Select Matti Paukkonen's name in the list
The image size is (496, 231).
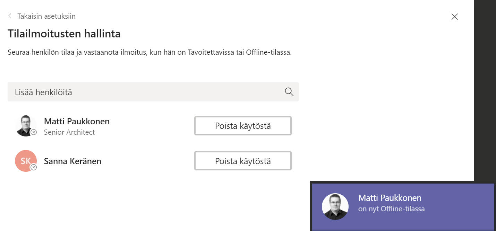[77, 122]
